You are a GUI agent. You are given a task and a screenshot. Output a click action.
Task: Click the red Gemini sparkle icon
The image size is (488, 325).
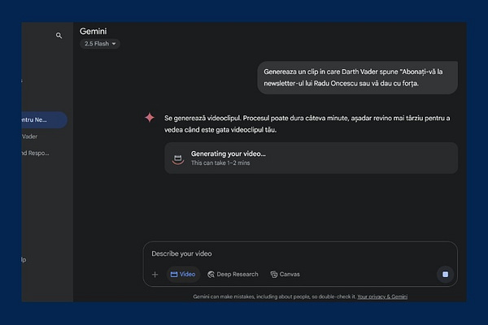click(x=150, y=118)
